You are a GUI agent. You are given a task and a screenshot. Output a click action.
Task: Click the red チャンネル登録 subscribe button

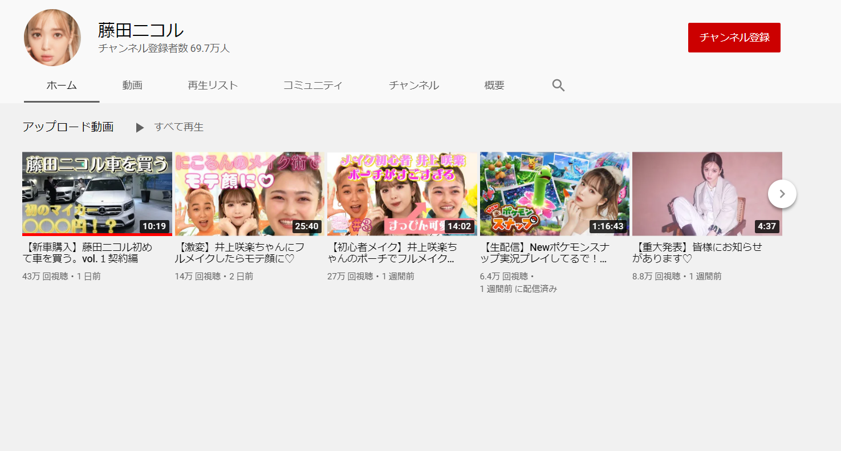[x=734, y=38]
